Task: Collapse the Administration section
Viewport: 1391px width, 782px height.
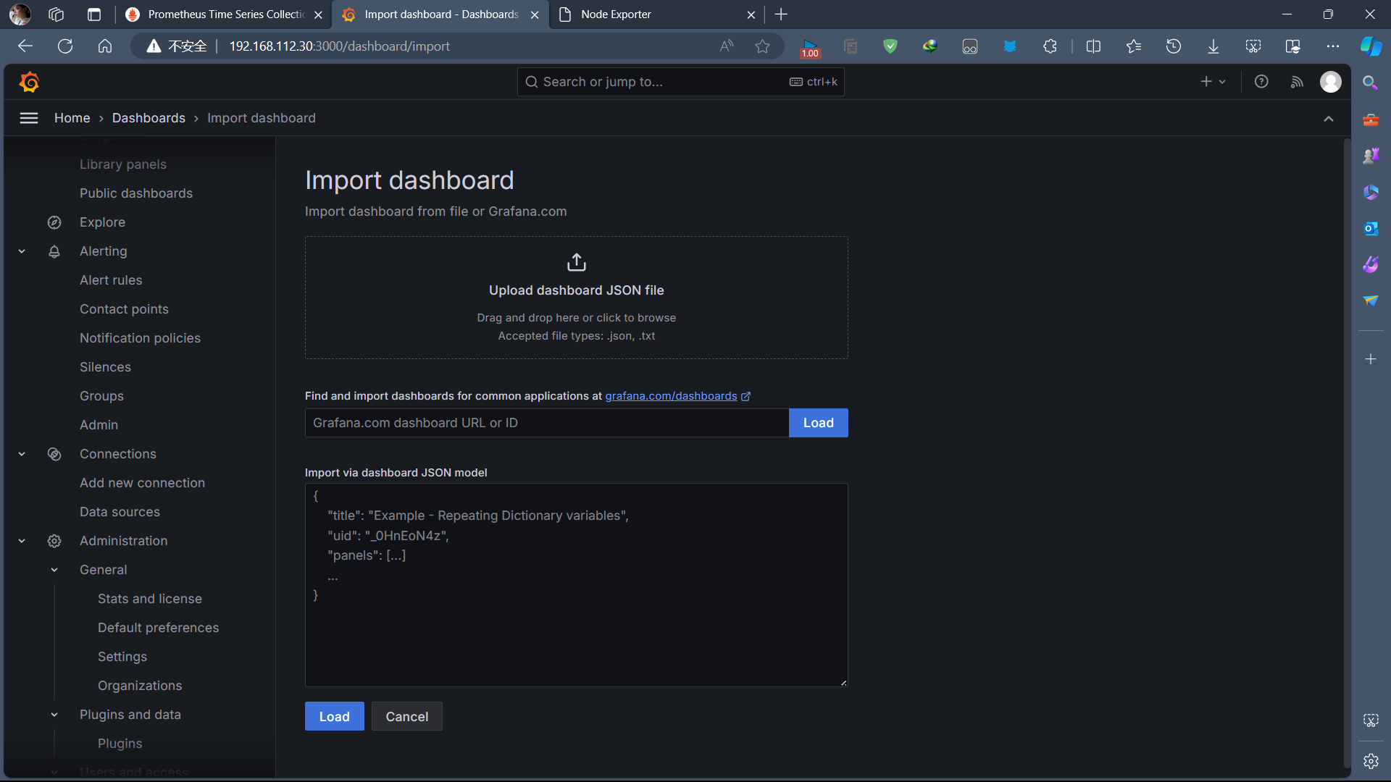Action: [21, 541]
